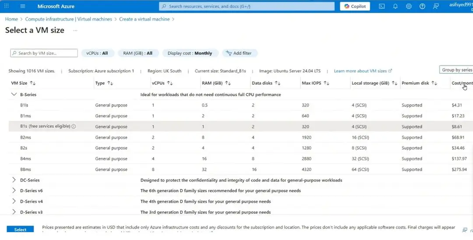Open the RAM (GiB) : All filter

(138, 53)
